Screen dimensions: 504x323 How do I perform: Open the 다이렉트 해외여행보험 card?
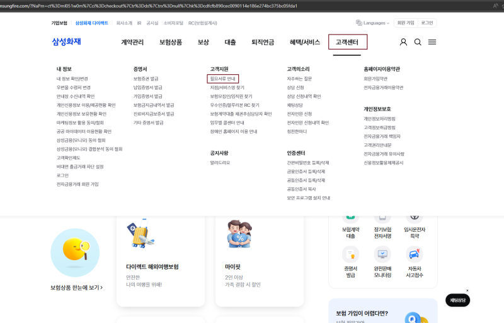click(x=161, y=261)
